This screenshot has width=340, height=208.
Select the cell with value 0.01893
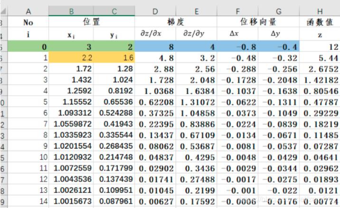(320, 179)
